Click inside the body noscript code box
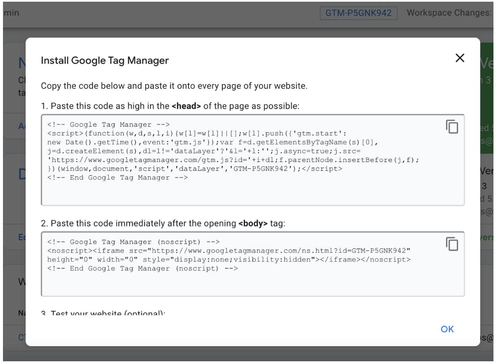 253,264
